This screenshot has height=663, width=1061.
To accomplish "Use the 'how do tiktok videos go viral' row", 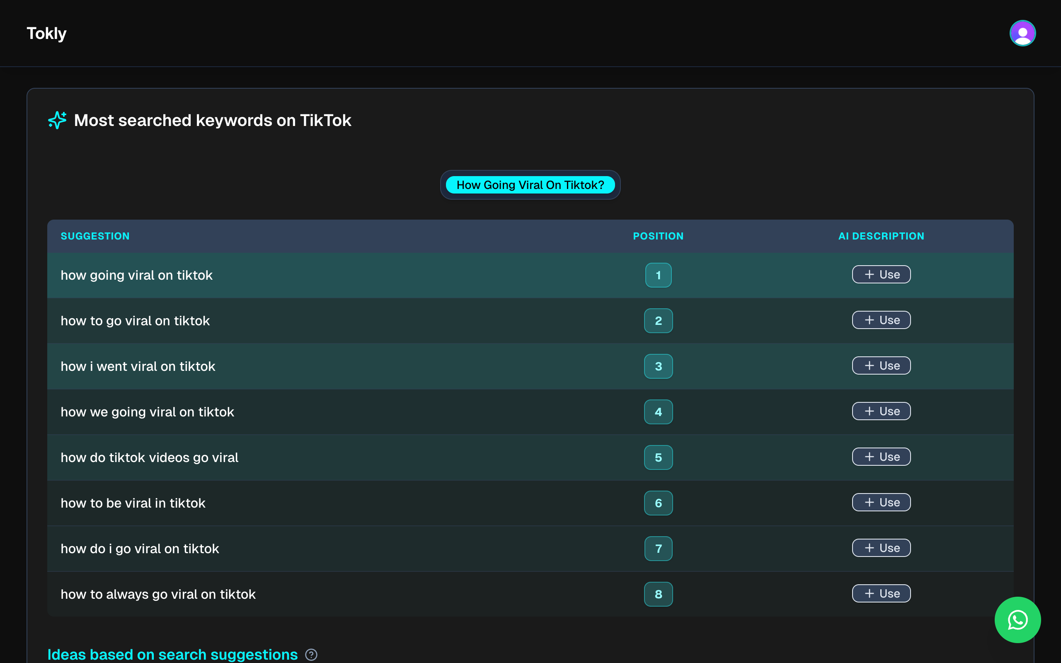I will coord(881,457).
